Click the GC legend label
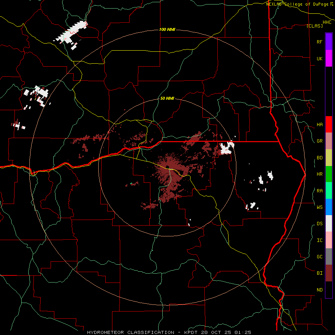This screenshot has height=335, width=335. (x=319, y=257)
